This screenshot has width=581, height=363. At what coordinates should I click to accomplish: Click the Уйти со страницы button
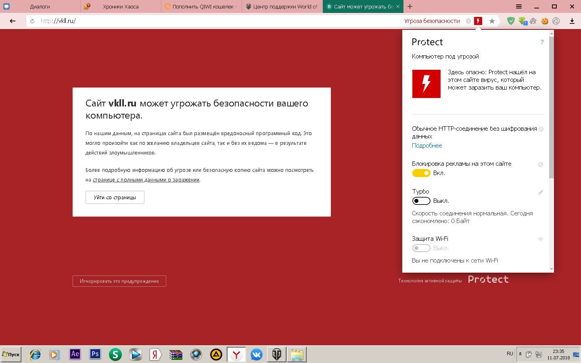(x=115, y=197)
